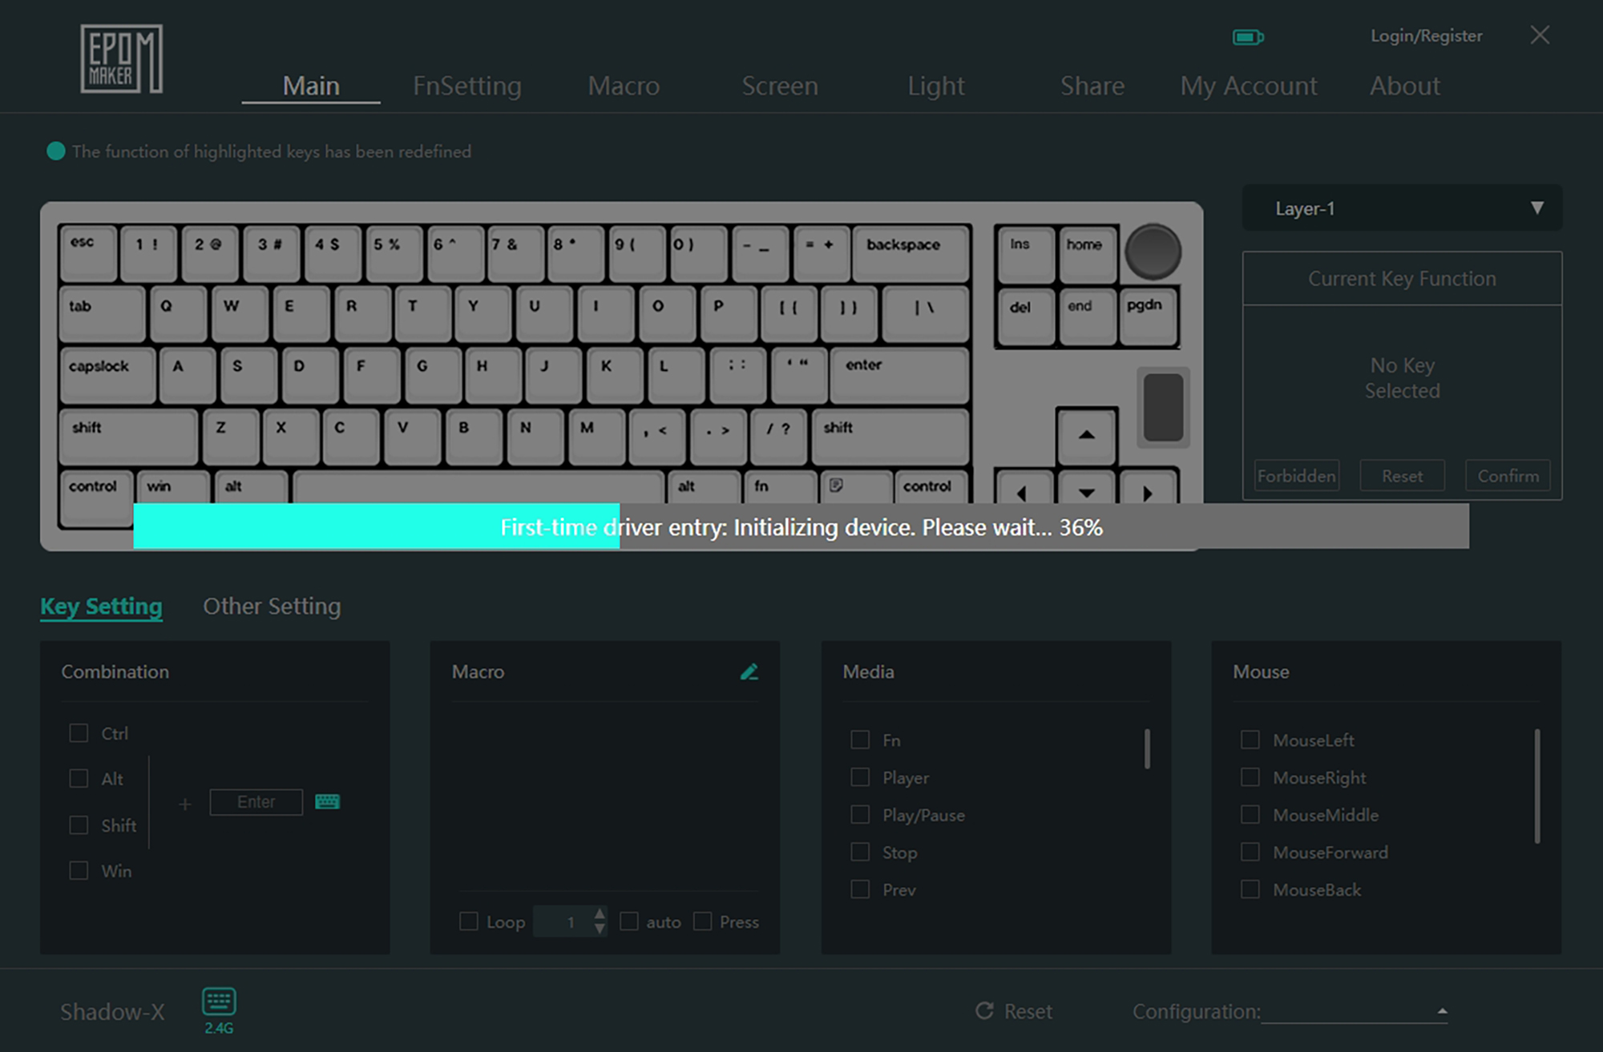Expand the Configuration dropdown
The image size is (1603, 1052).
1441,1011
